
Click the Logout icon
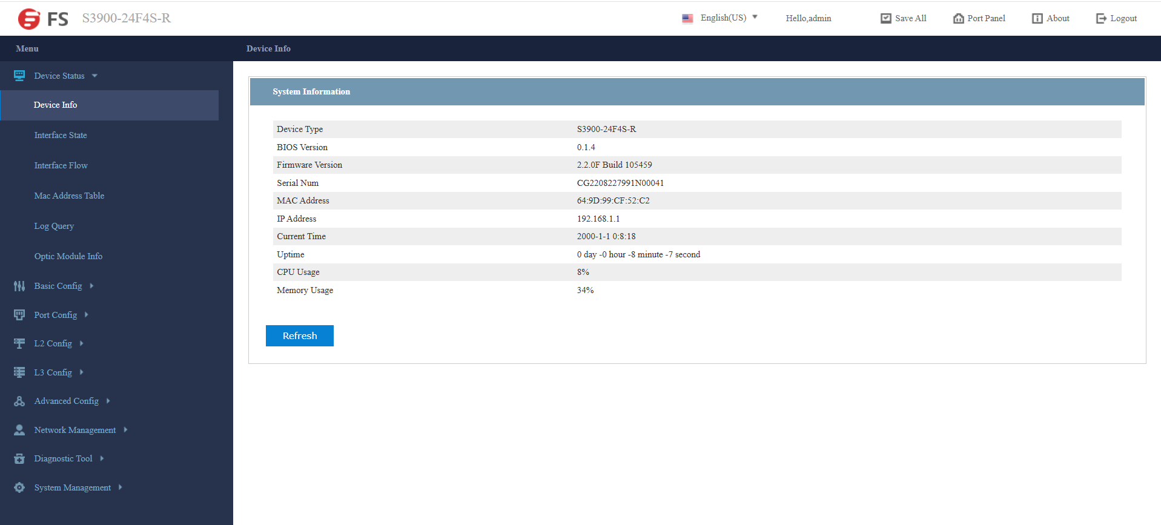tap(1100, 18)
